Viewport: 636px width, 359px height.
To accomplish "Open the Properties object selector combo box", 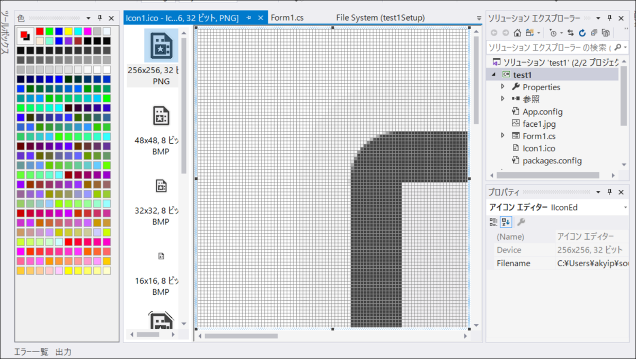I will tap(557, 207).
